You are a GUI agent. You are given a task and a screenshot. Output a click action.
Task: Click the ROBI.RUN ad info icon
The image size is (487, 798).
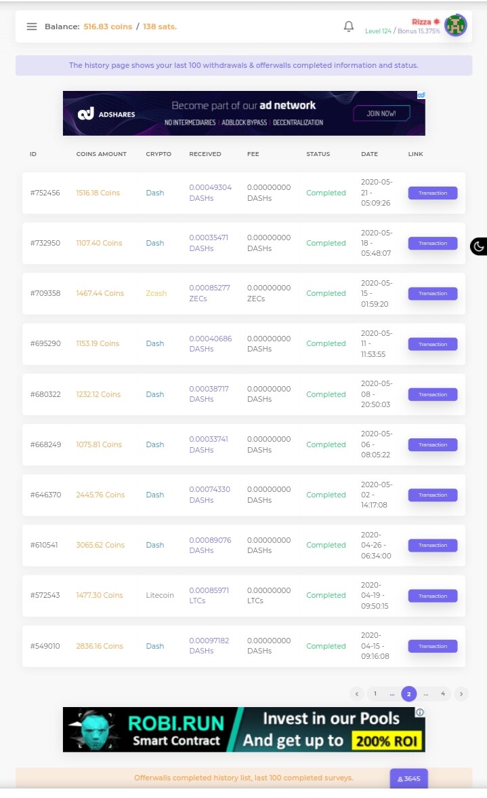pos(420,712)
